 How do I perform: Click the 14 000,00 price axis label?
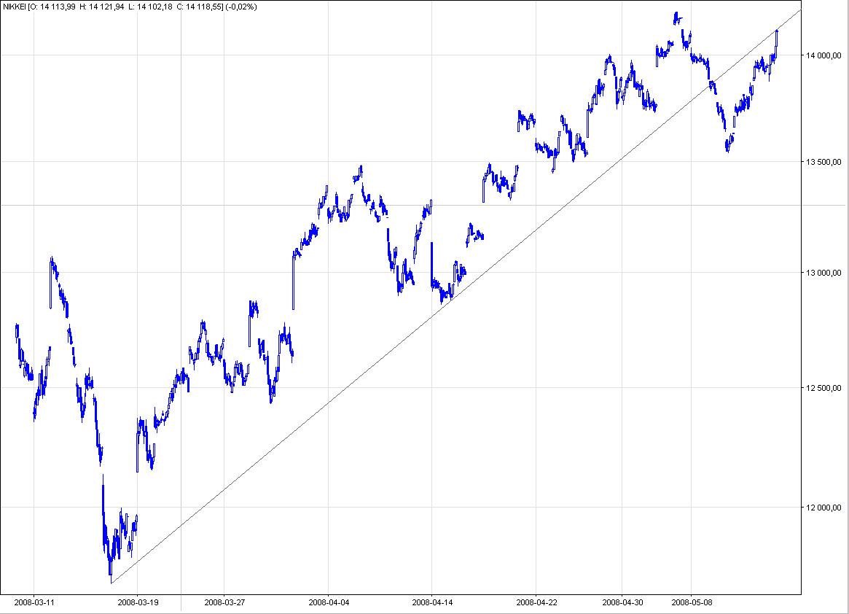pos(823,55)
